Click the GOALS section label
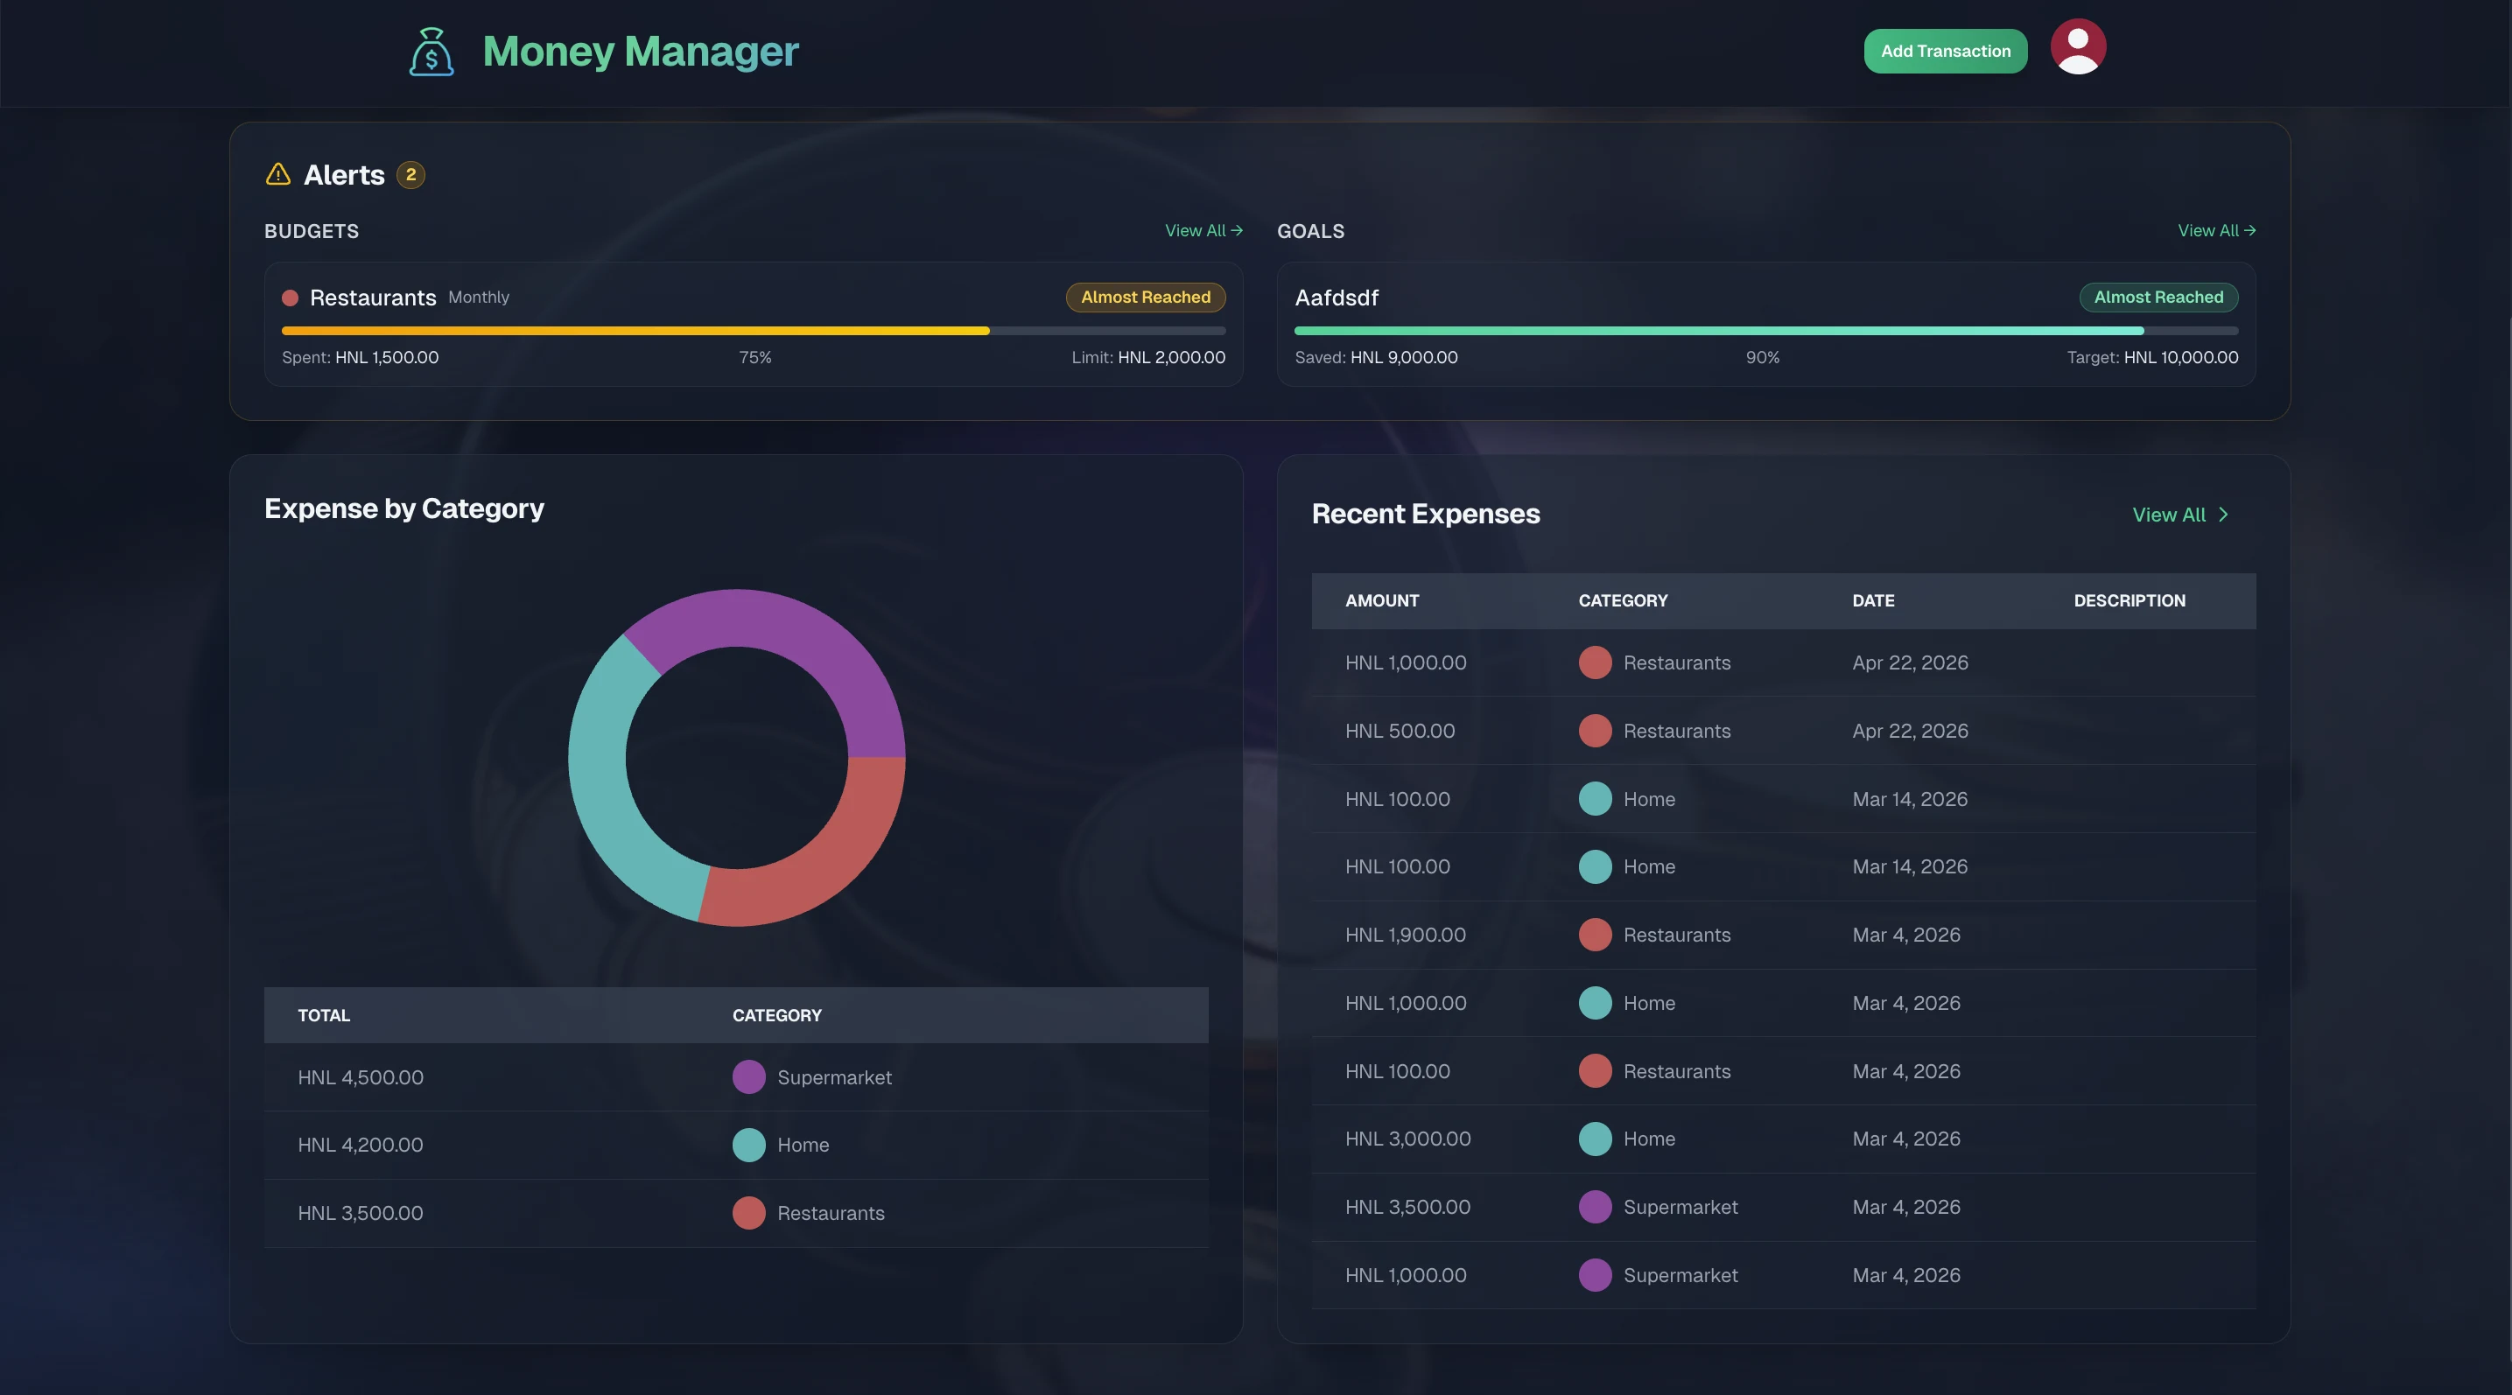Screen dimensions: 2512x1395 (1310, 231)
